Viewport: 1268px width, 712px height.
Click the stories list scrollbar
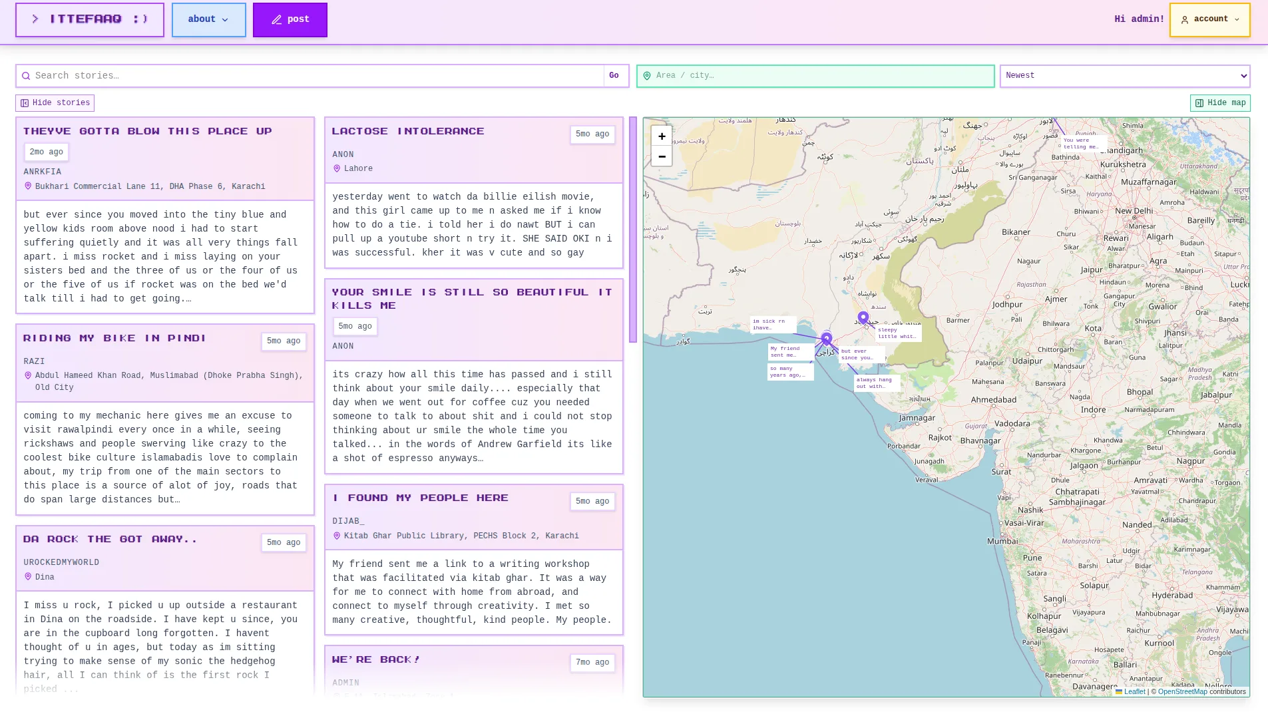tap(633, 230)
